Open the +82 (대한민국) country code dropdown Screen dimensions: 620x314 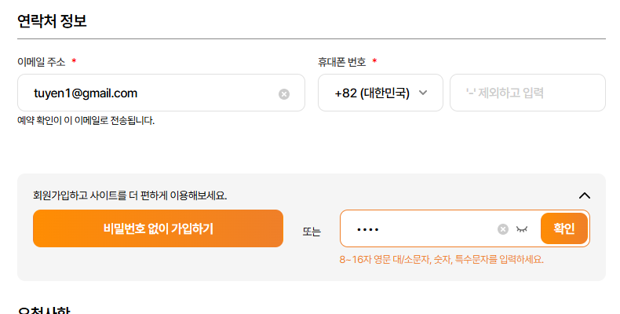coord(372,93)
